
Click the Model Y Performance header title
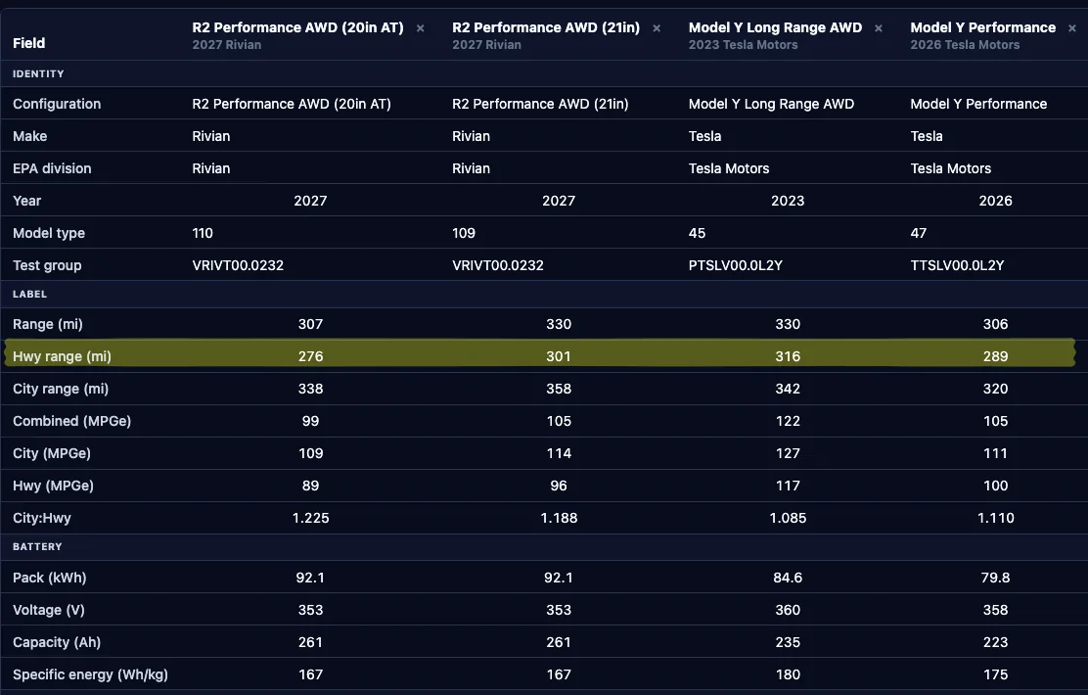tap(982, 27)
